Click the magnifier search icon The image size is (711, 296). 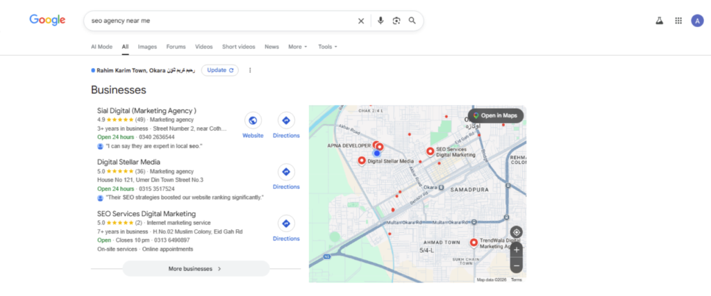point(412,20)
